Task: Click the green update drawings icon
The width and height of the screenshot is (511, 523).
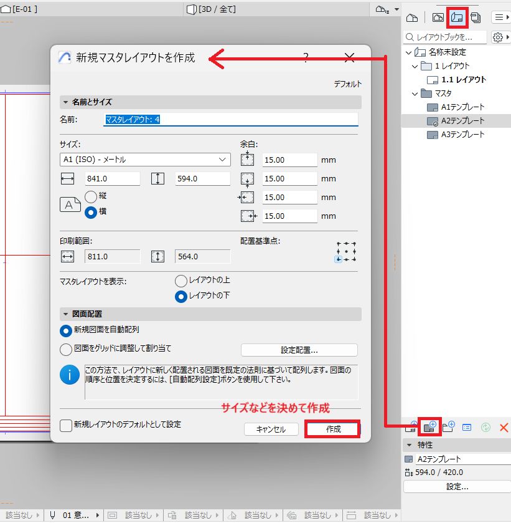Action: [485, 427]
